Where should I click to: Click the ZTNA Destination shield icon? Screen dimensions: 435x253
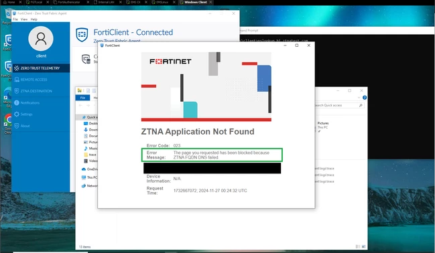pos(17,91)
